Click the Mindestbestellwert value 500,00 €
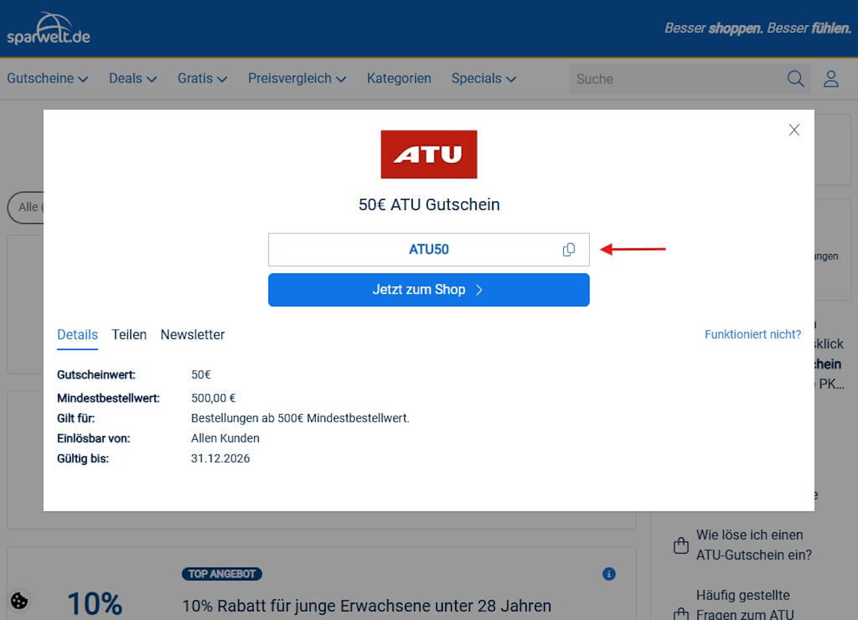The width and height of the screenshot is (858, 620). click(213, 398)
